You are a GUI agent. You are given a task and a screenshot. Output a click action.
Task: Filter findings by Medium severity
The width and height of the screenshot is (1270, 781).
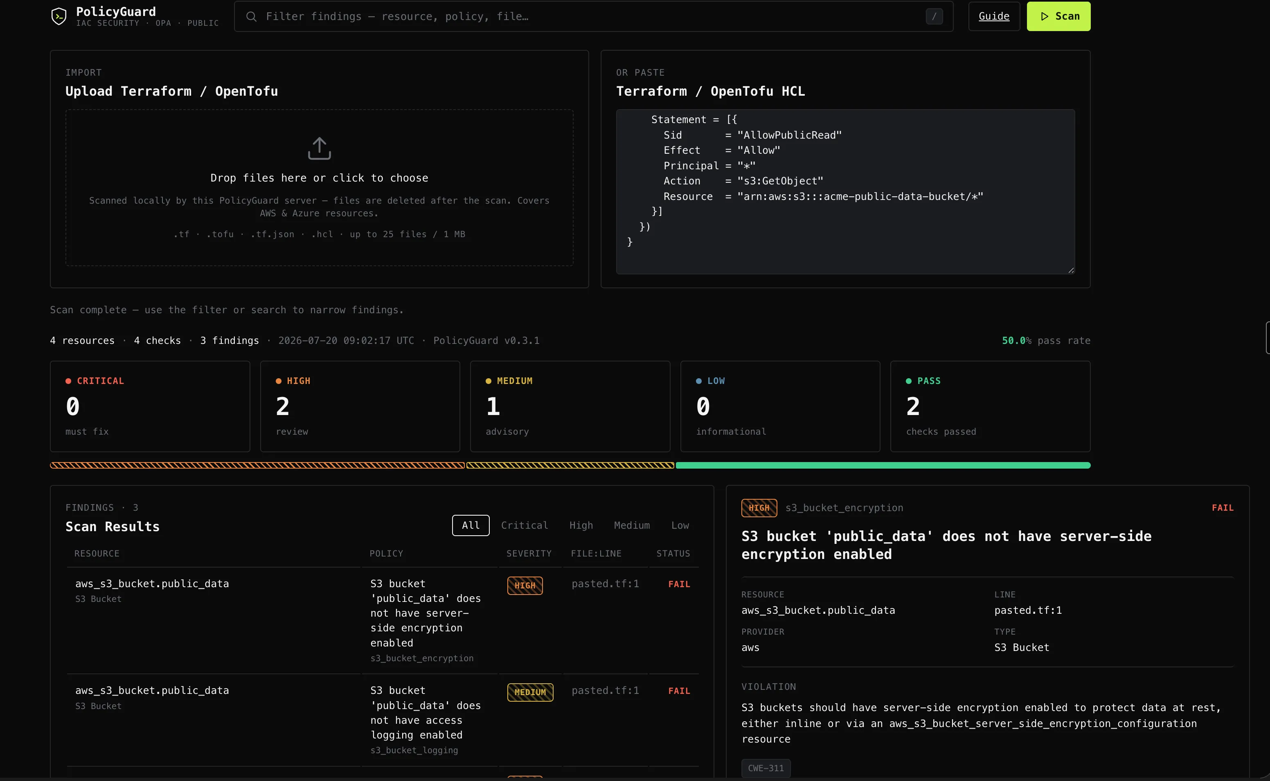pos(632,525)
